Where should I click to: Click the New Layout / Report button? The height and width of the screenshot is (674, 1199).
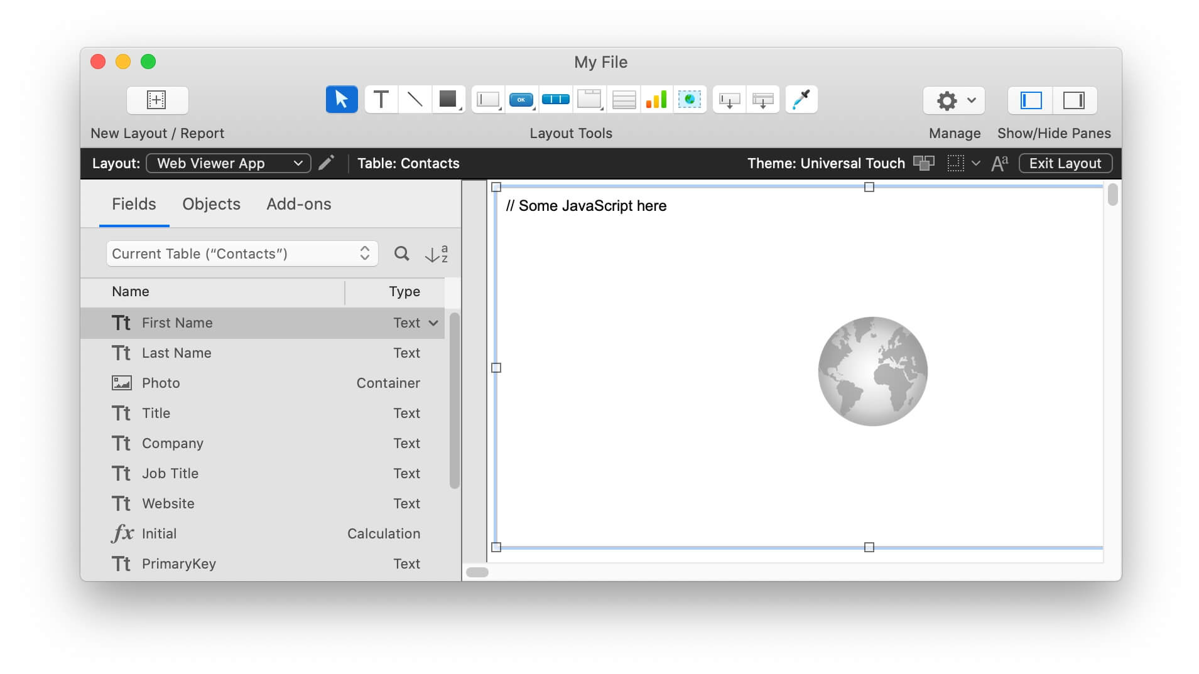157,100
